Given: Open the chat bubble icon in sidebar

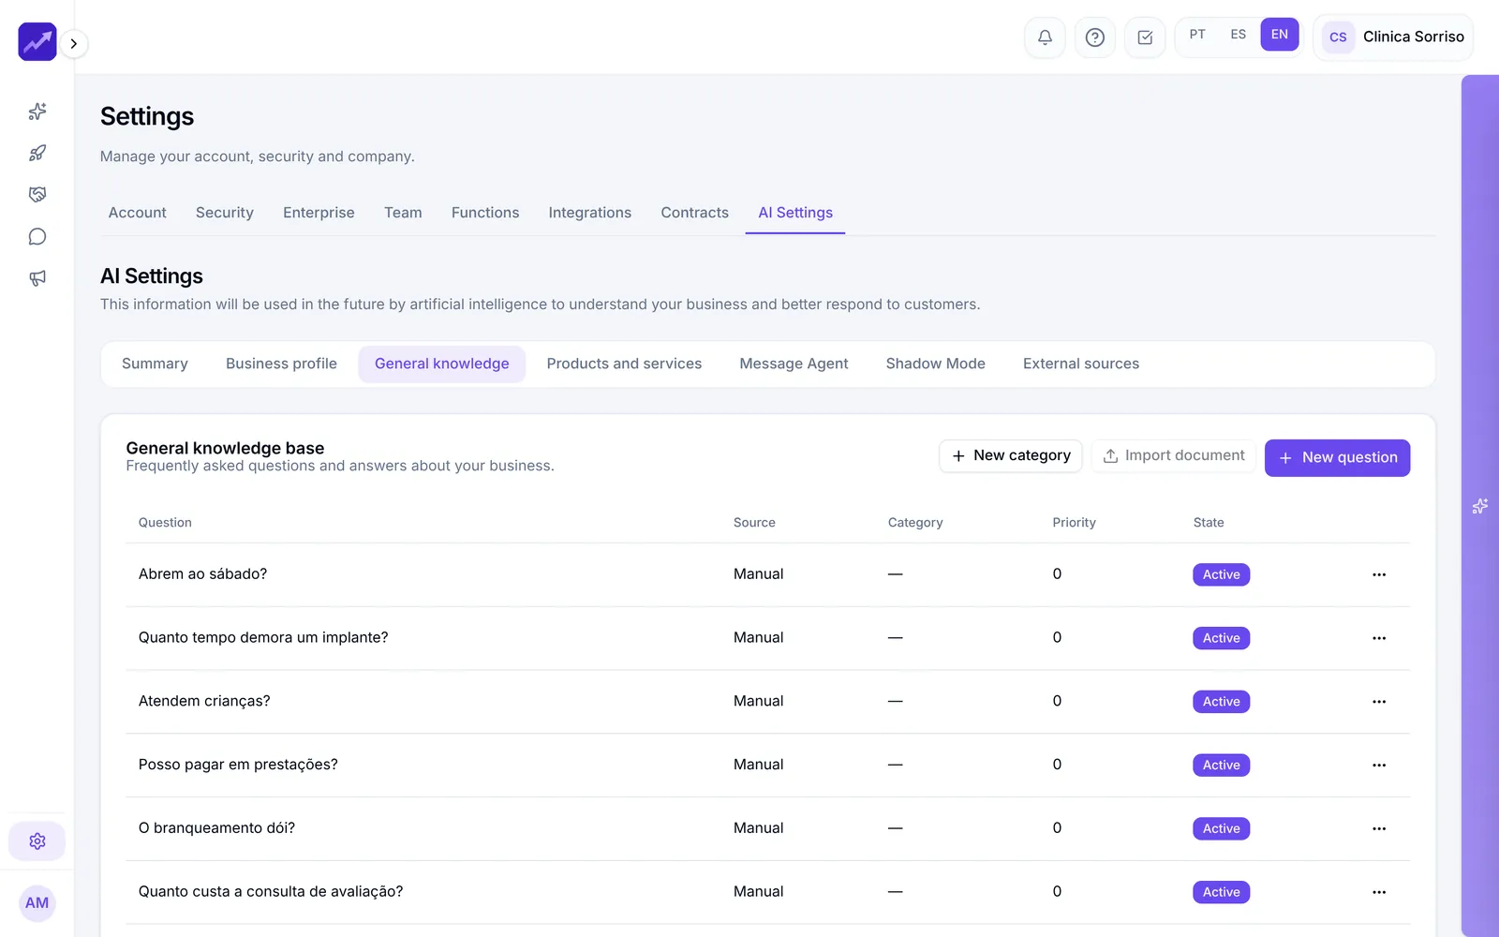Looking at the screenshot, I should point(37,236).
